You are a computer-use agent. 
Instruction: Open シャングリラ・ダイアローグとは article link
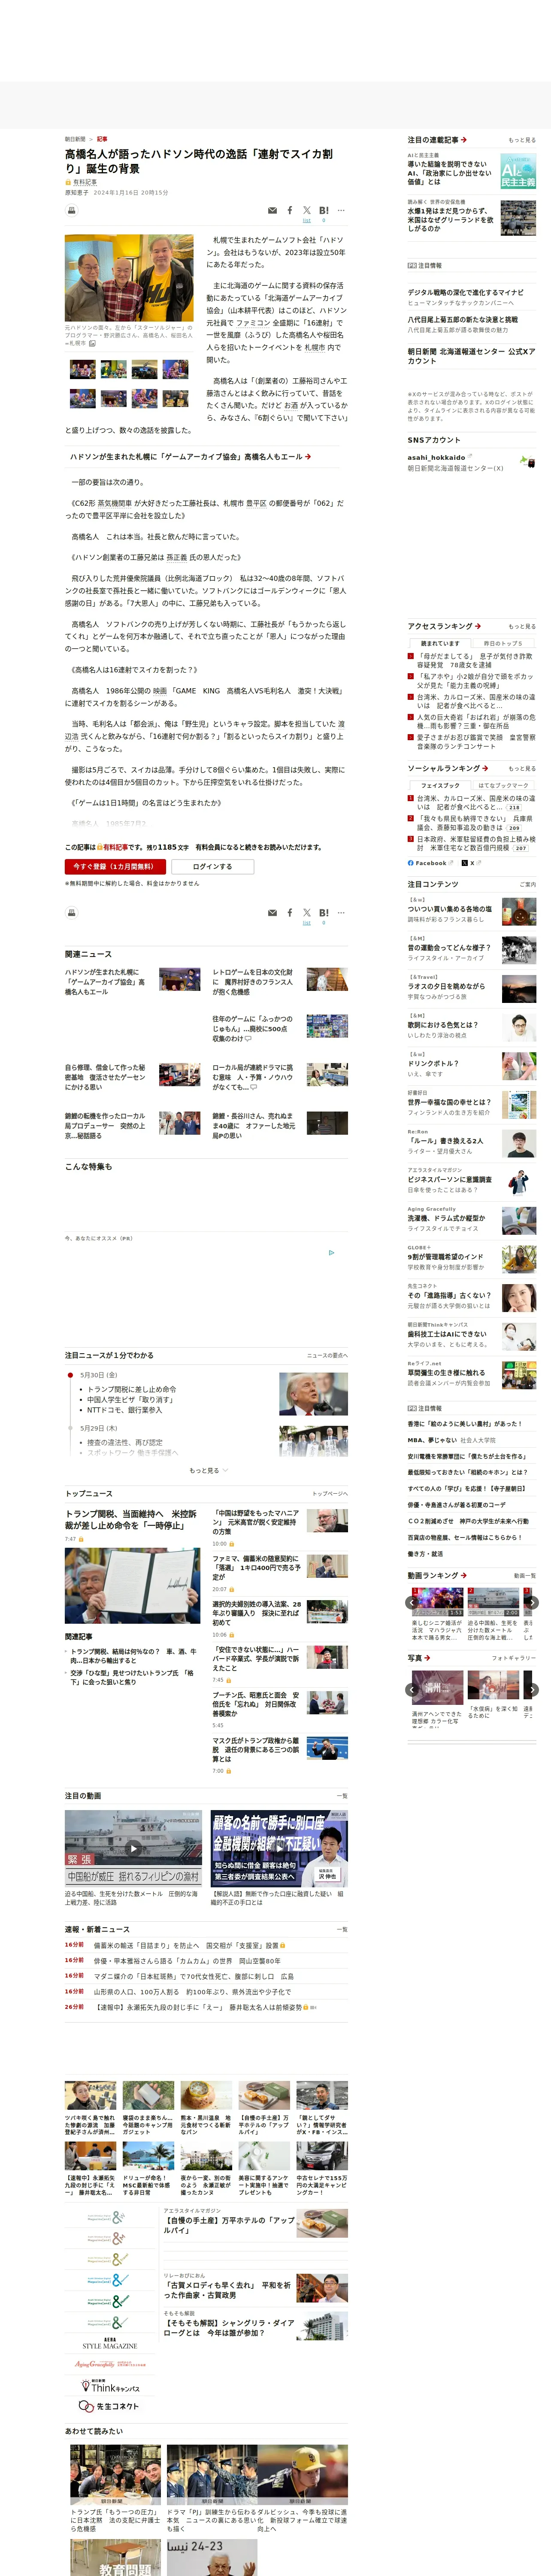point(230,2327)
